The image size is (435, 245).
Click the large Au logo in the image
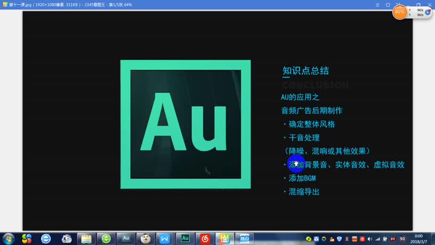[x=186, y=124]
